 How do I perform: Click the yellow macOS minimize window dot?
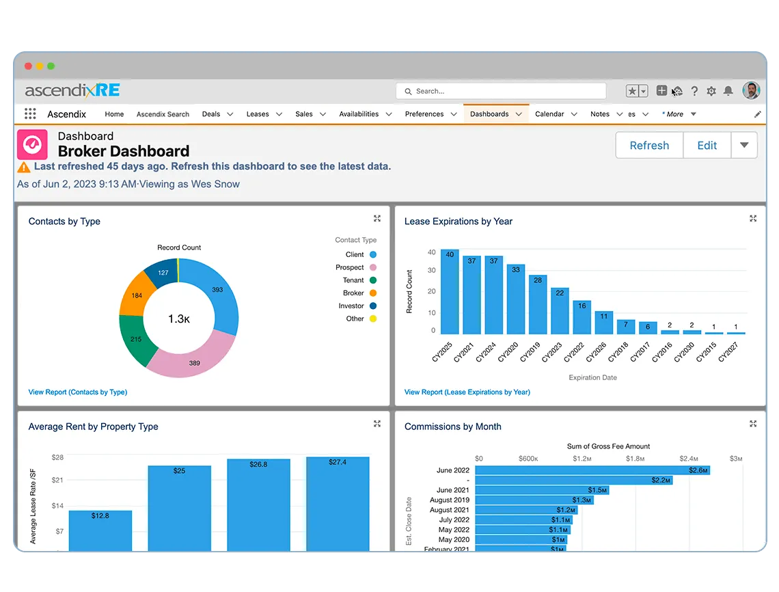click(40, 66)
